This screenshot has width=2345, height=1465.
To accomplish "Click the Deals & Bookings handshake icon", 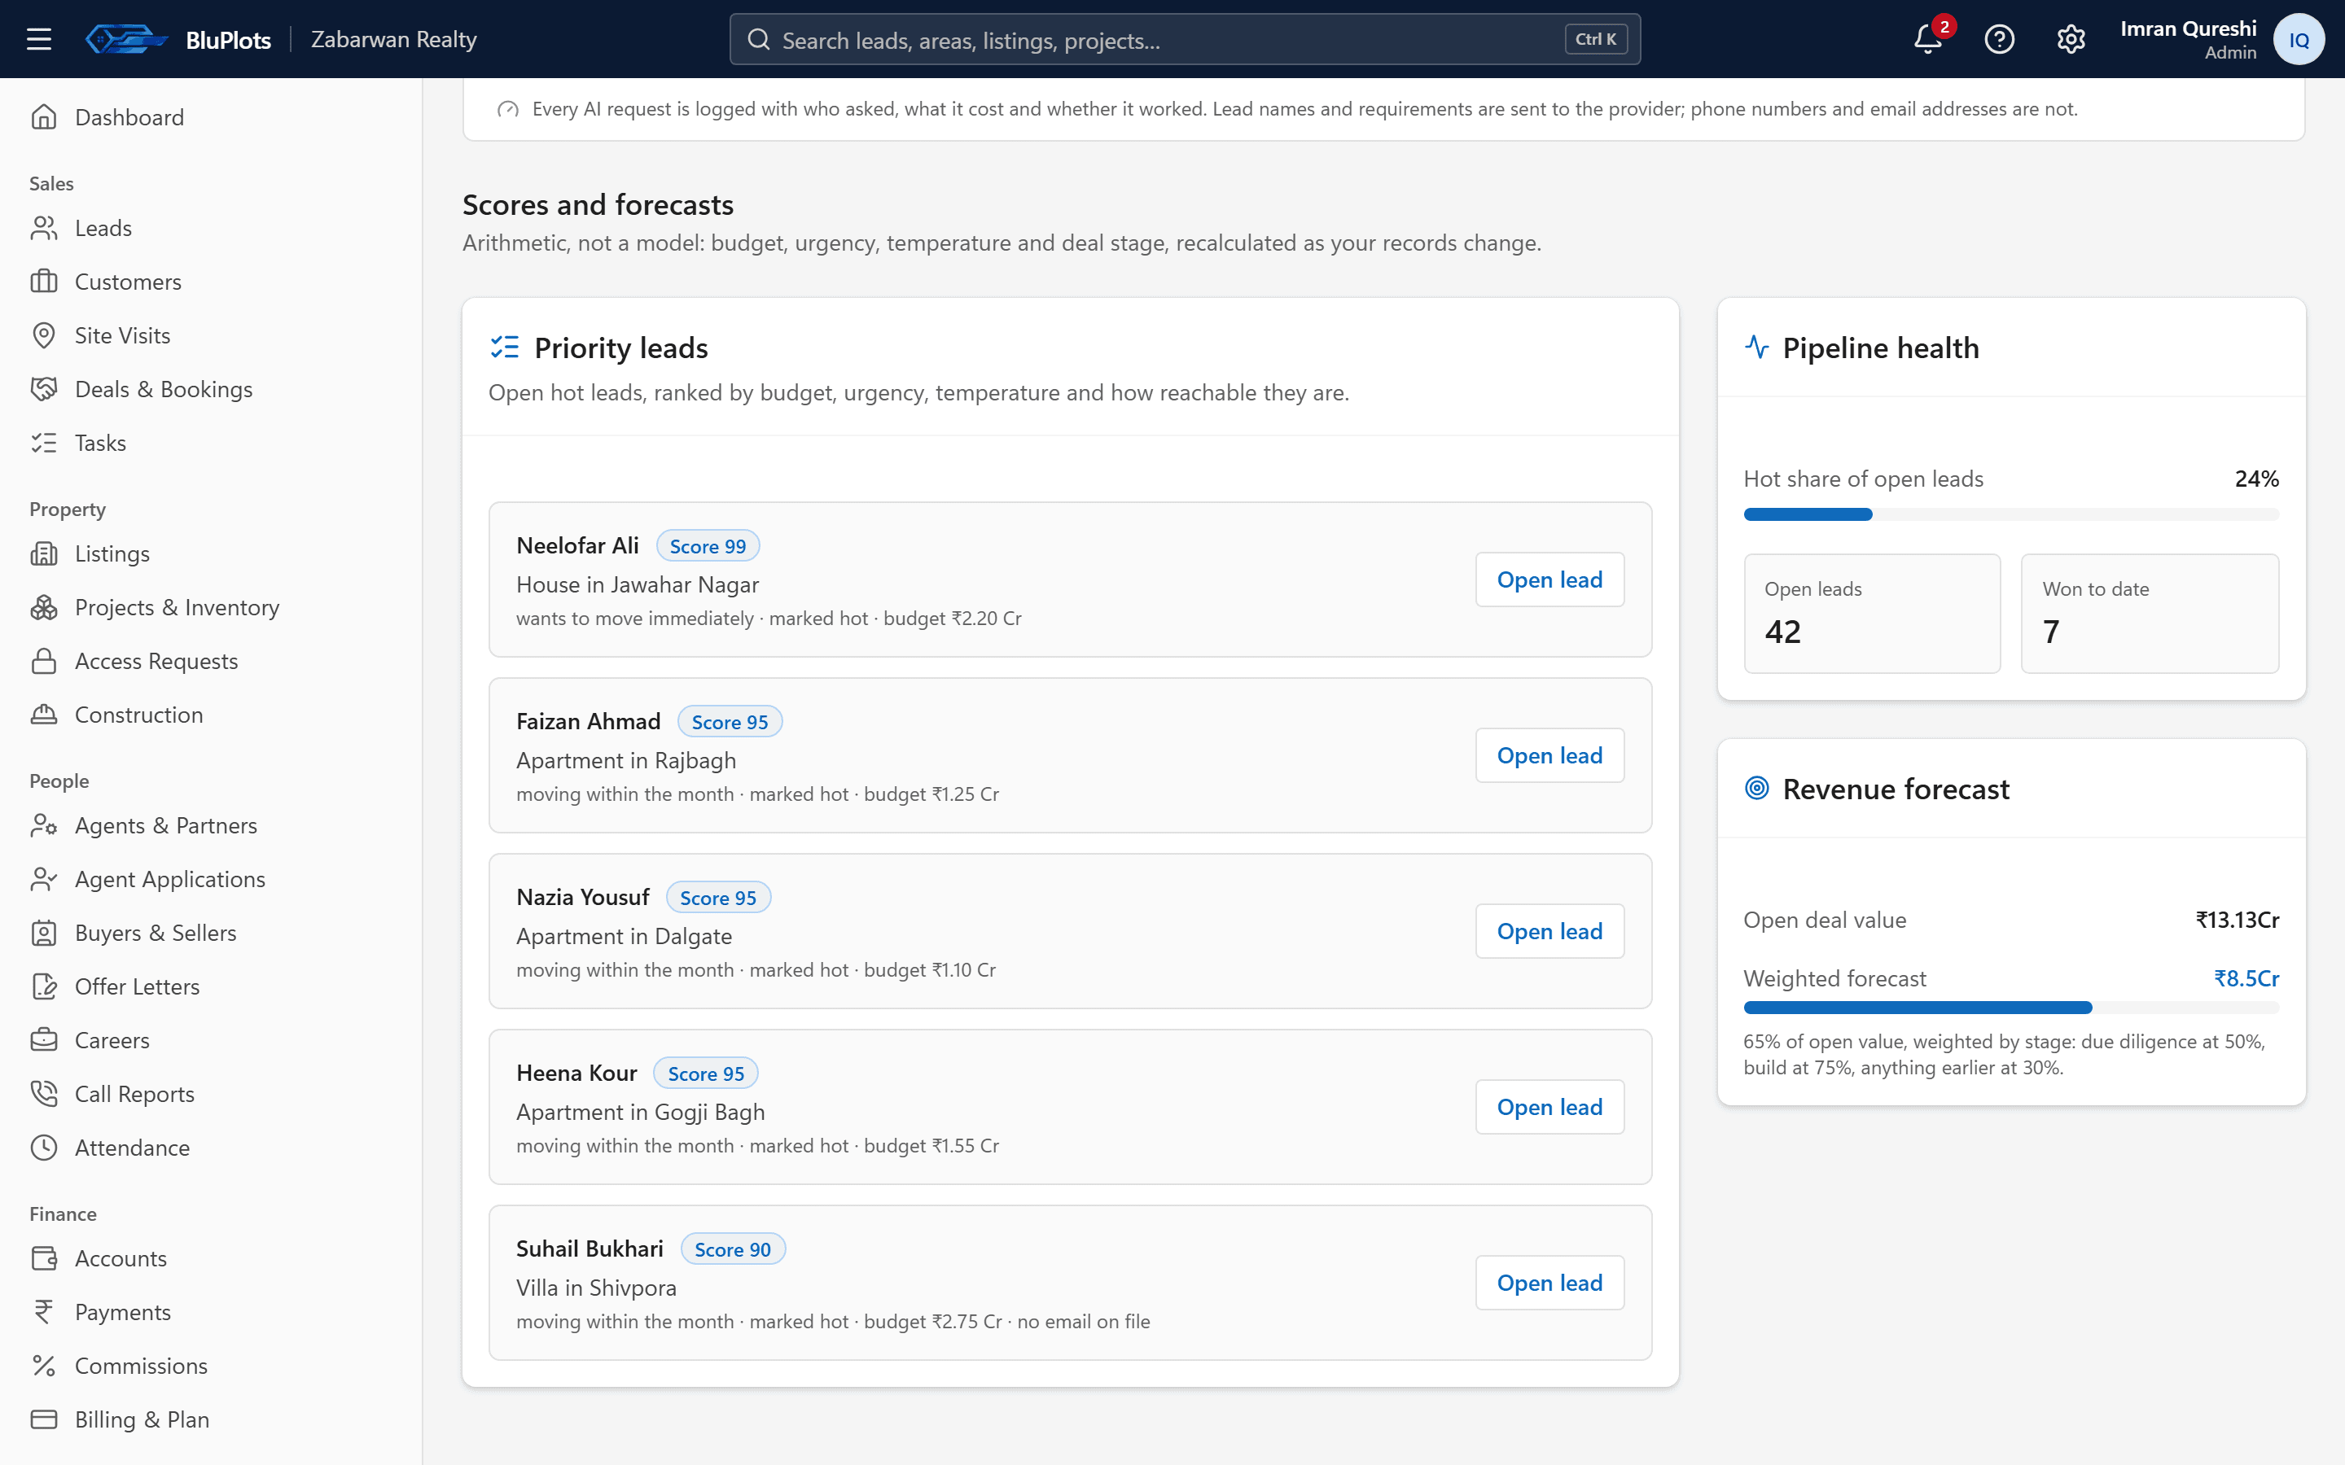I will pos(44,388).
